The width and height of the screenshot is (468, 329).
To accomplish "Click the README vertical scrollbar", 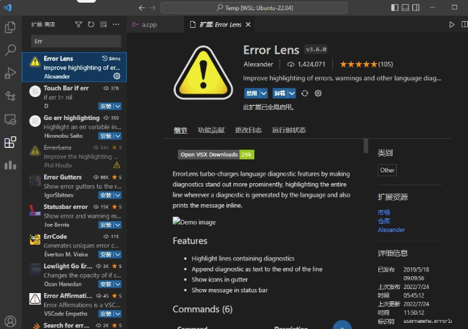I will [x=366, y=146].
